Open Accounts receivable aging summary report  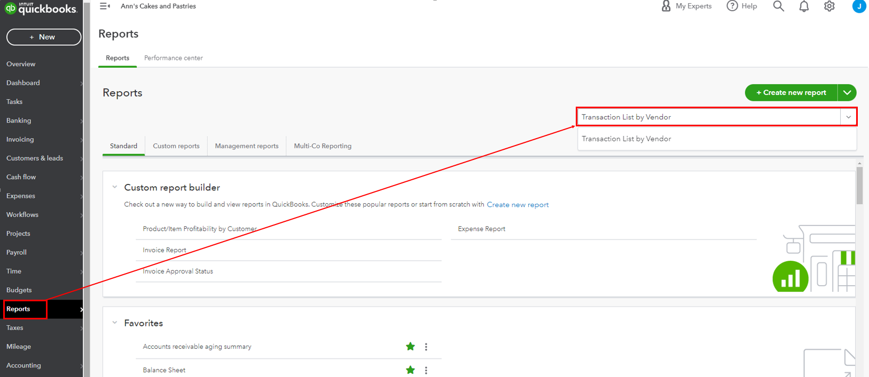point(197,347)
